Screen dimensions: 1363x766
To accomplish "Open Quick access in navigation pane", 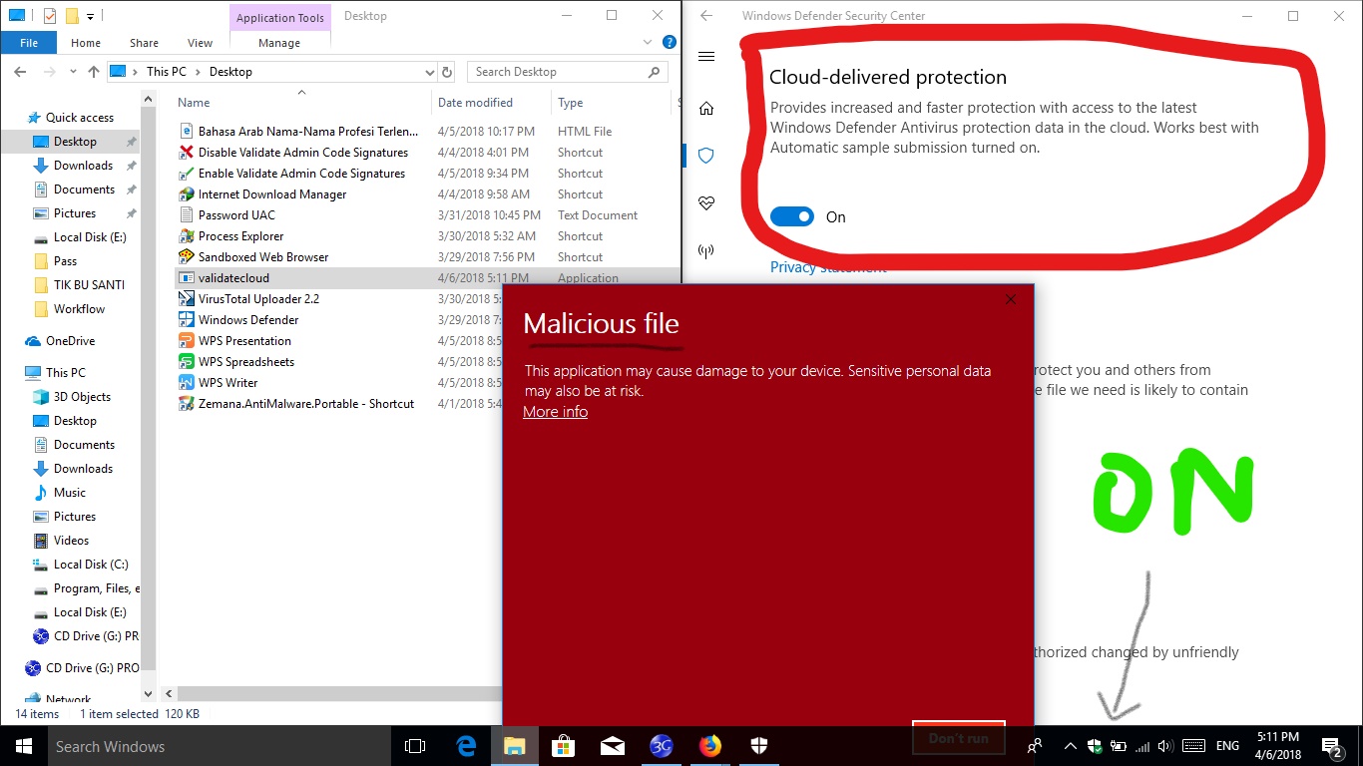I will tap(80, 118).
